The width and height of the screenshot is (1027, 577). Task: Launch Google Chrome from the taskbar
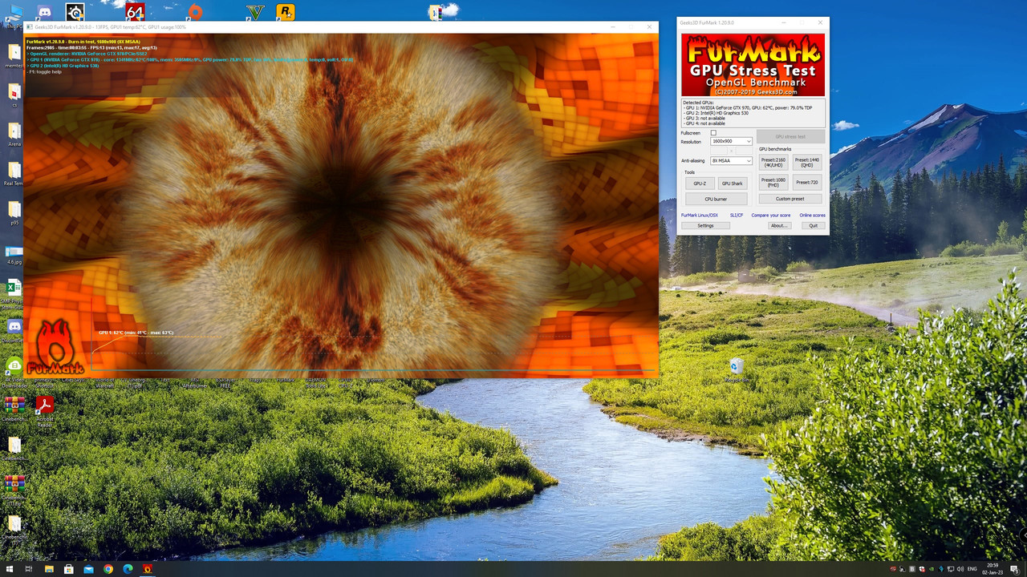click(x=108, y=569)
